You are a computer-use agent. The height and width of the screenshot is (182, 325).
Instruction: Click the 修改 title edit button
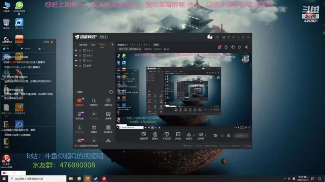click(x=156, y=45)
